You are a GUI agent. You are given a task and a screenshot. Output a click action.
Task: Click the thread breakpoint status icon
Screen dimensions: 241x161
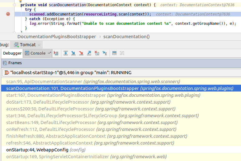[7, 73]
